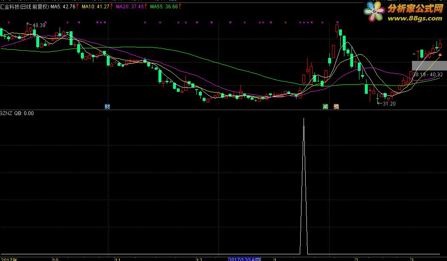Click the highlighted date 2017/12/14 on time axis
Screen dimensions: 447x261
point(245,259)
